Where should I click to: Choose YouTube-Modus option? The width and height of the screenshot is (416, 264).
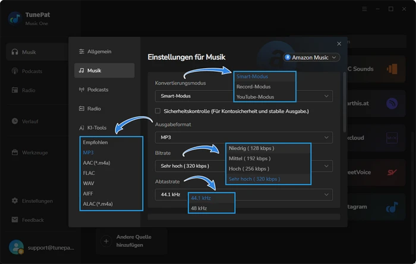(264, 97)
